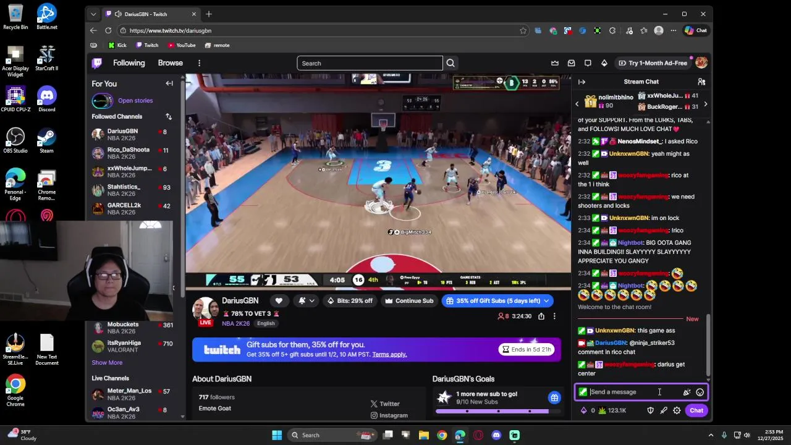Screen dimensions: 791x445
Task: Expand followed channels with Show More
Action: pos(107,363)
